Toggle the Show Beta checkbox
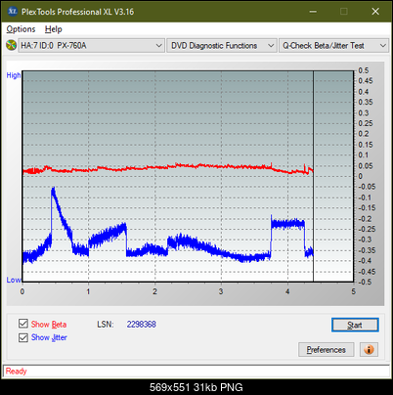This screenshot has width=393, height=395. tap(23, 324)
